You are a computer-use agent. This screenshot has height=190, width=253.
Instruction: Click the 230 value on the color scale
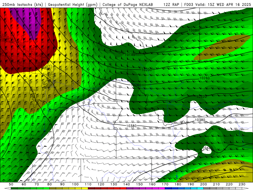[242, 184]
